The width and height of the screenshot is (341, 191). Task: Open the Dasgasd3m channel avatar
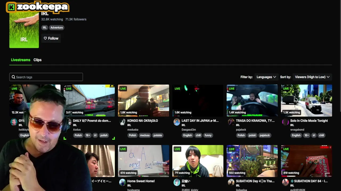(x=177, y=122)
